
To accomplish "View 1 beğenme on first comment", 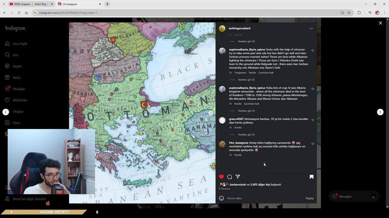I will 240,73.
